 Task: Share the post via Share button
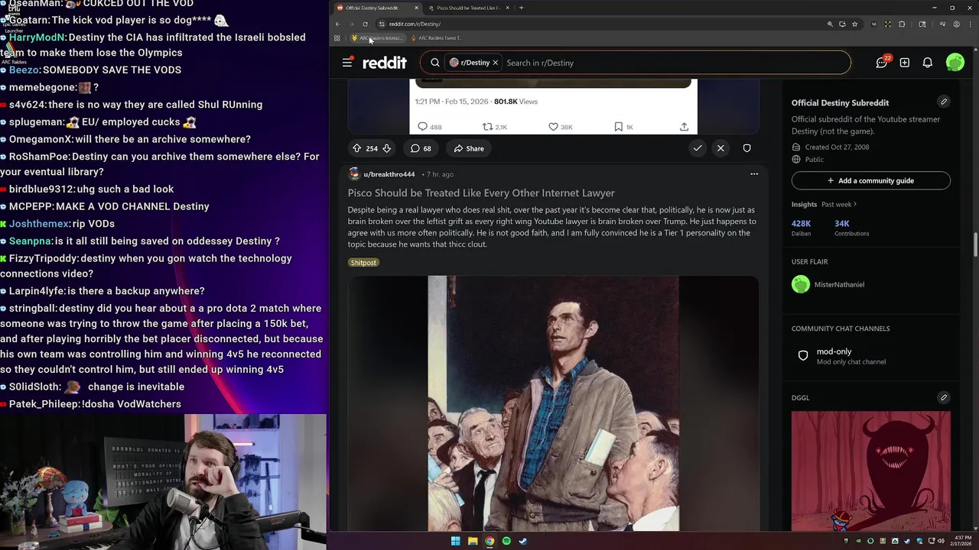(468, 148)
